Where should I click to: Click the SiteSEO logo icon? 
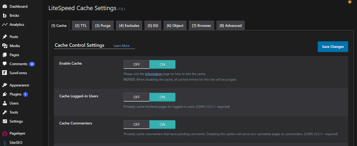[5, 143]
